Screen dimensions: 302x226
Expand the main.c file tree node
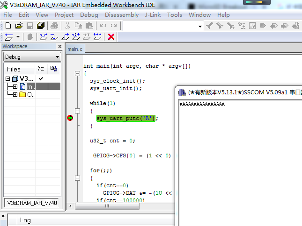click(15, 86)
